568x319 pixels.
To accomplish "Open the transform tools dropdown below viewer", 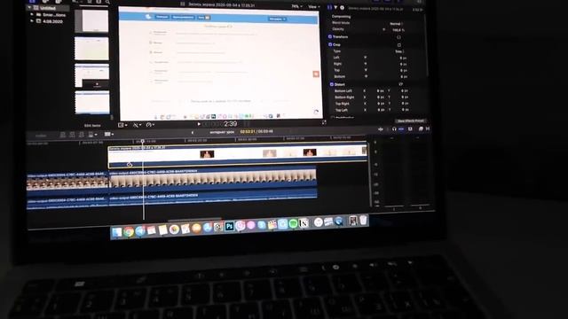I will pyautogui.click(x=122, y=125).
